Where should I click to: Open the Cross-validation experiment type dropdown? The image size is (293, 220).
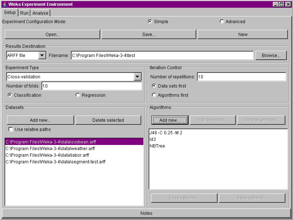[138, 77]
